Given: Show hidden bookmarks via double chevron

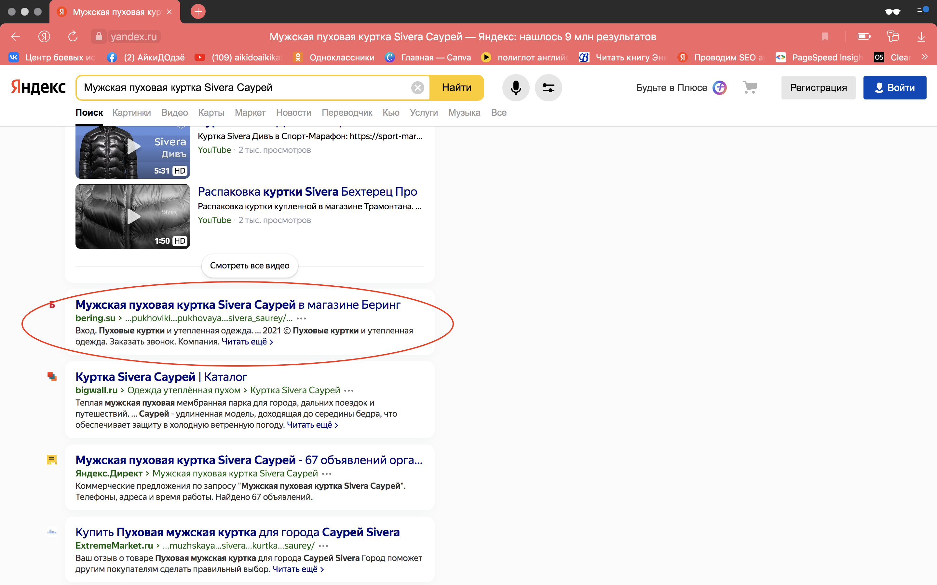Looking at the screenshot, I should pos(925,57).
